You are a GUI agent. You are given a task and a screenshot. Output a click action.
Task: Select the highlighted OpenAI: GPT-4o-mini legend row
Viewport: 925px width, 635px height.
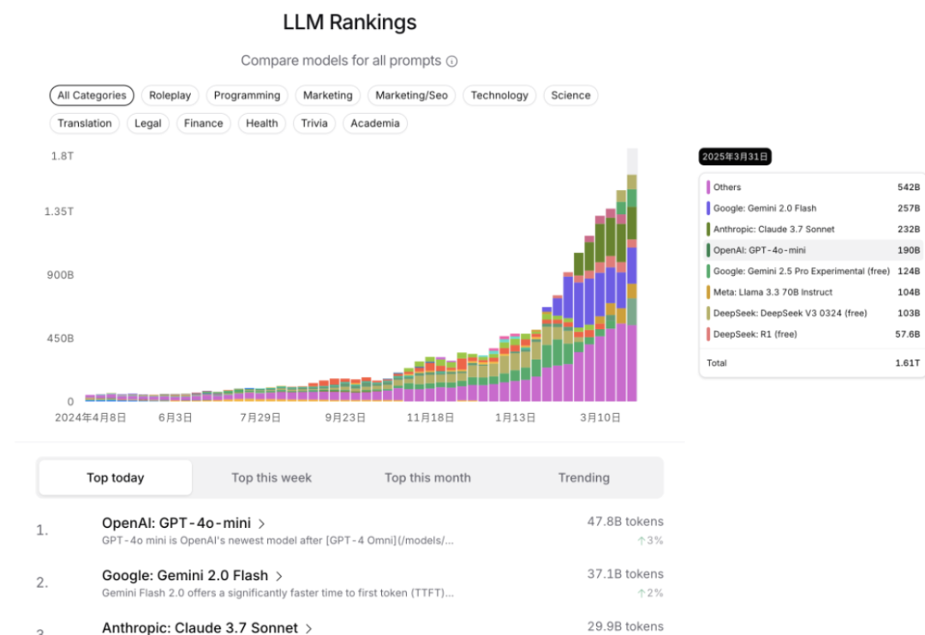(x=813, y=250)
